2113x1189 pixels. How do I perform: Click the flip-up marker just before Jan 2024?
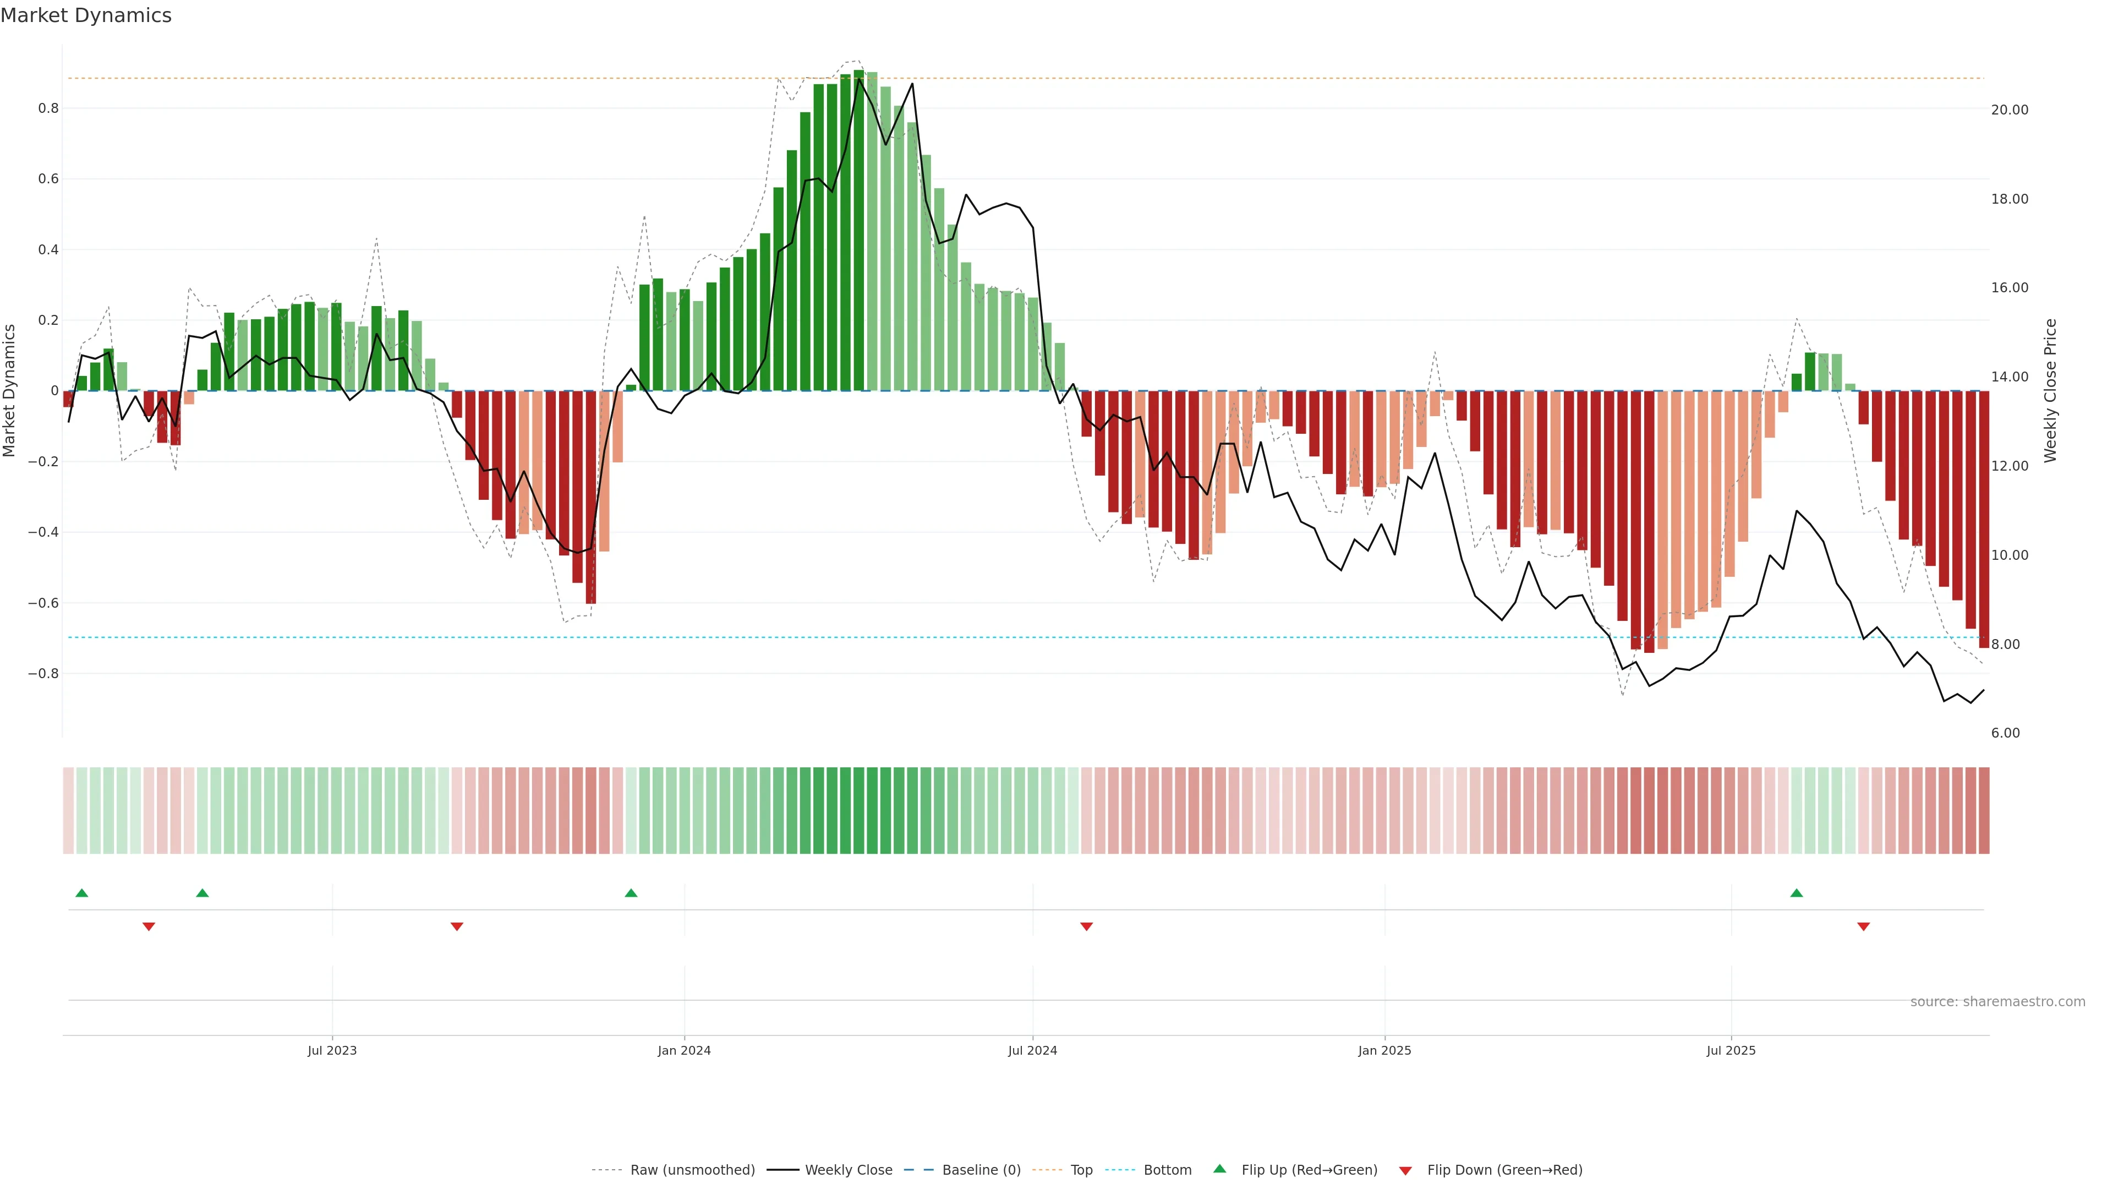631,893
